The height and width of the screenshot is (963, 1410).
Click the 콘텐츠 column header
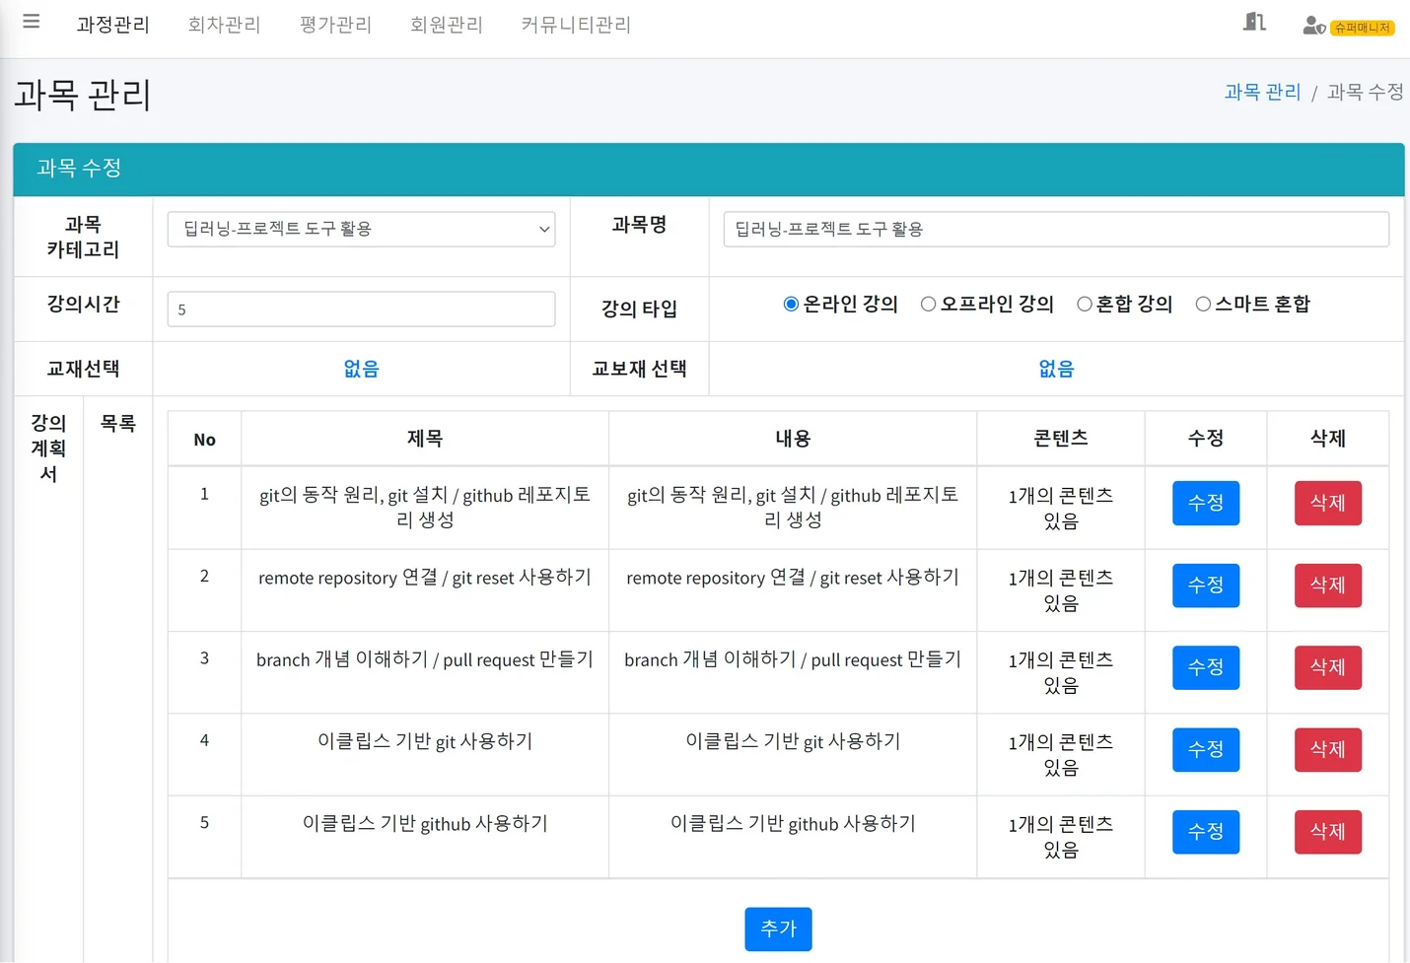[x=1061, y=439]
